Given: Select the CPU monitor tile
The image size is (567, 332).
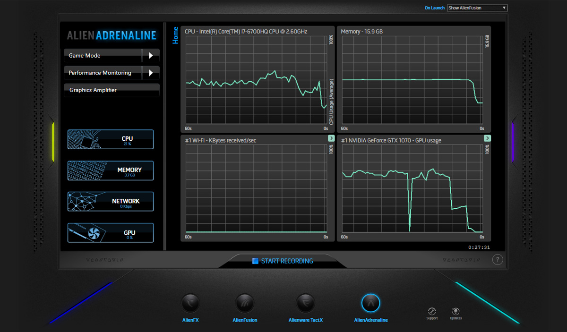Looking at the screenshot, I should click(x=111, y=139).
